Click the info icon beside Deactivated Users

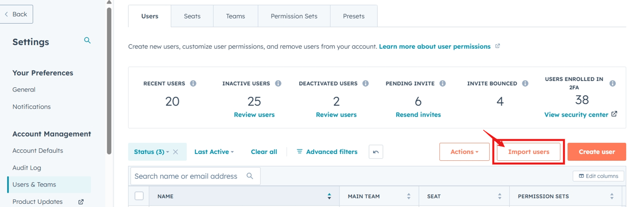[x=366, y=84]
